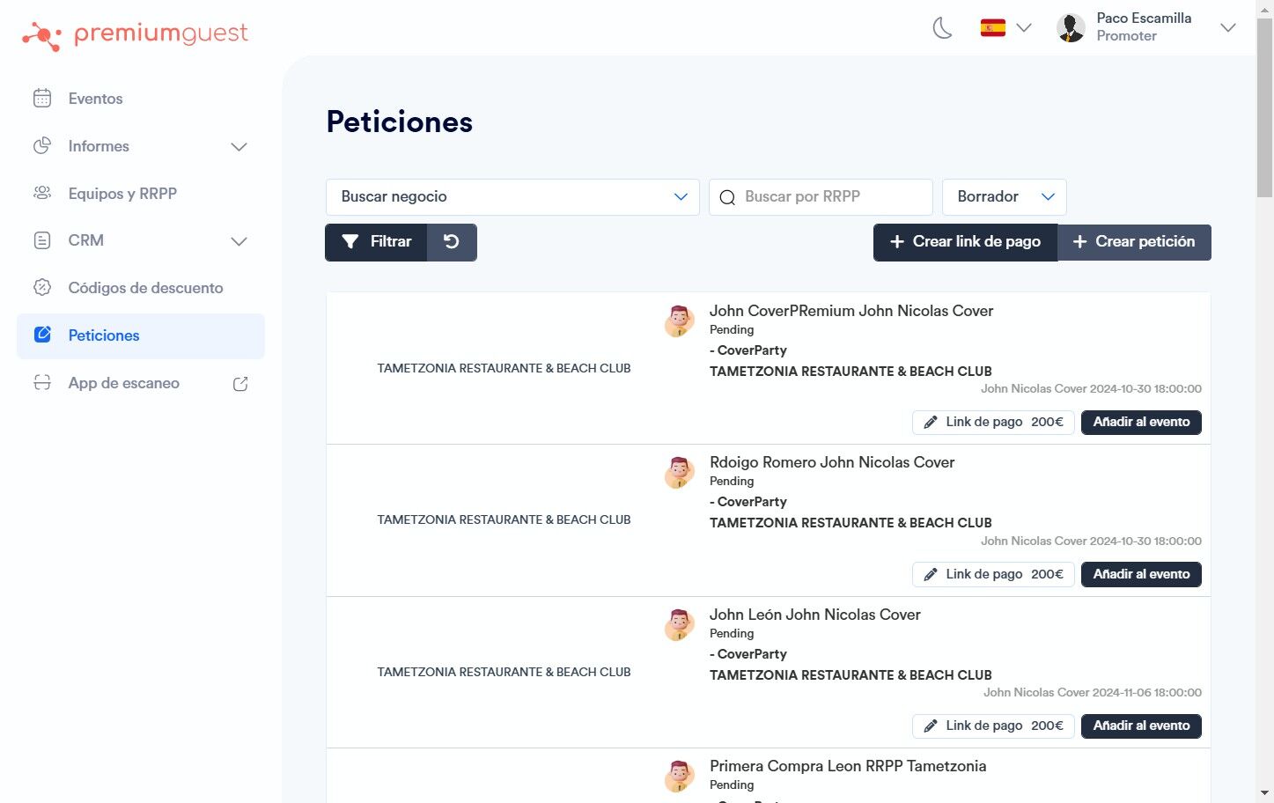Click Paco Escamilla profile avatar
The image size is (1274, 803).
1071,28
